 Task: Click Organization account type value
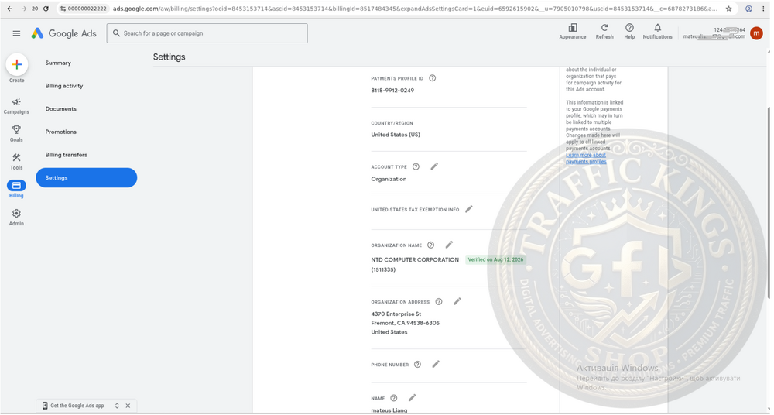coord(389,180)
